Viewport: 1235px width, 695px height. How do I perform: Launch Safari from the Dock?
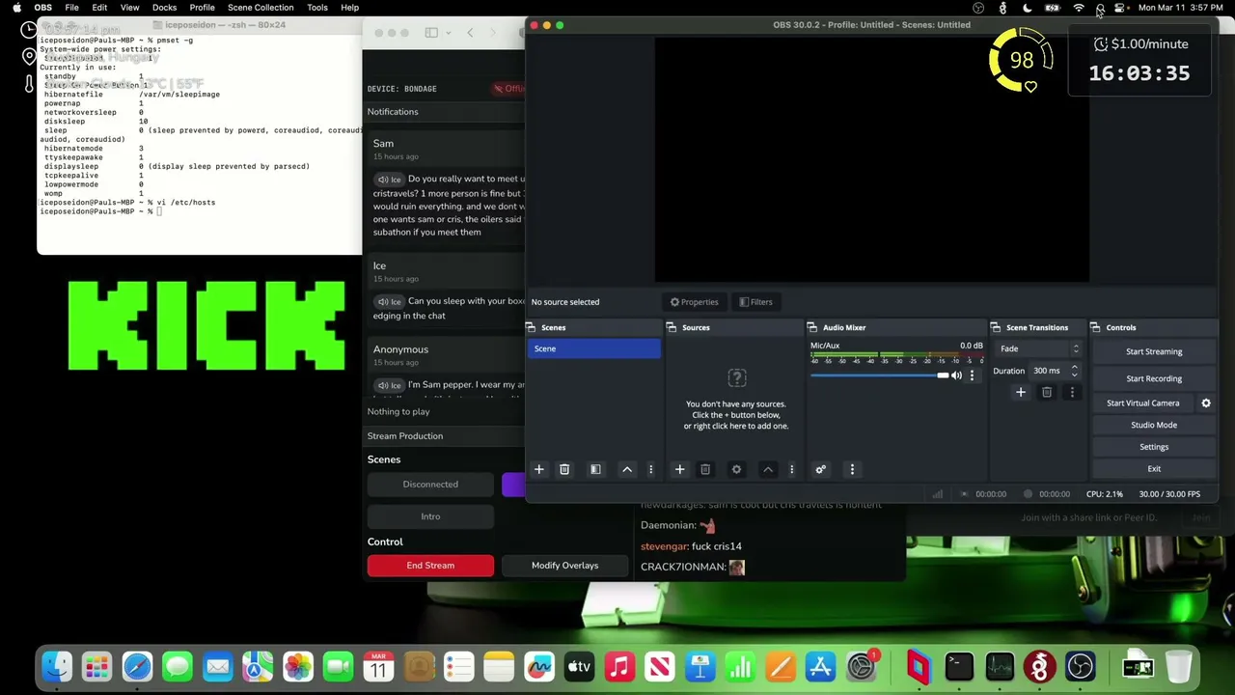click(137, 666)
